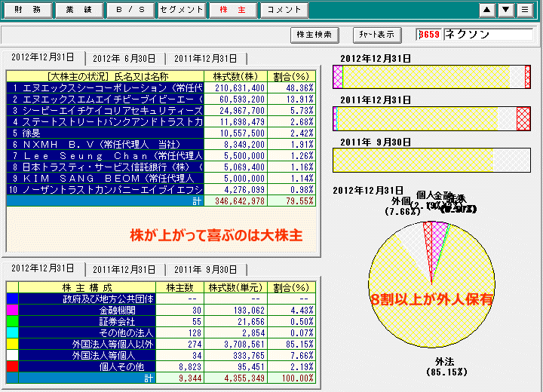Image resolution: width=543 pixels, height=392 pixels.
Task: Click the 2011年12月31日 stacked bar chart
Action: [431, 118]
